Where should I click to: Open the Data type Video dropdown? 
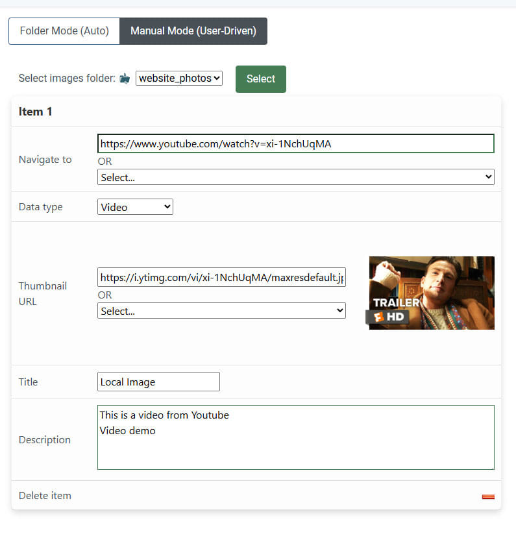(x=135, y=207)
